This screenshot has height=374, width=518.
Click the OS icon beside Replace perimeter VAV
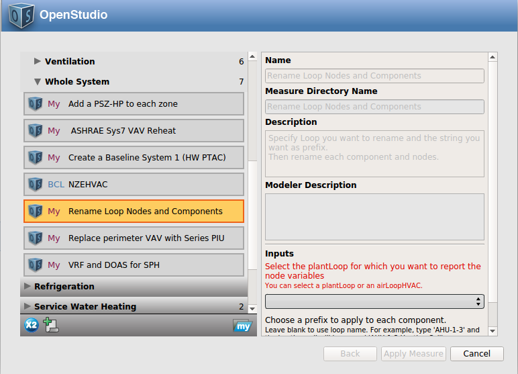click(36, 238)
